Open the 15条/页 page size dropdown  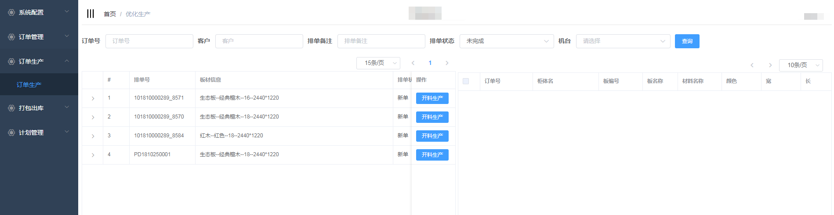coord(378,63)
